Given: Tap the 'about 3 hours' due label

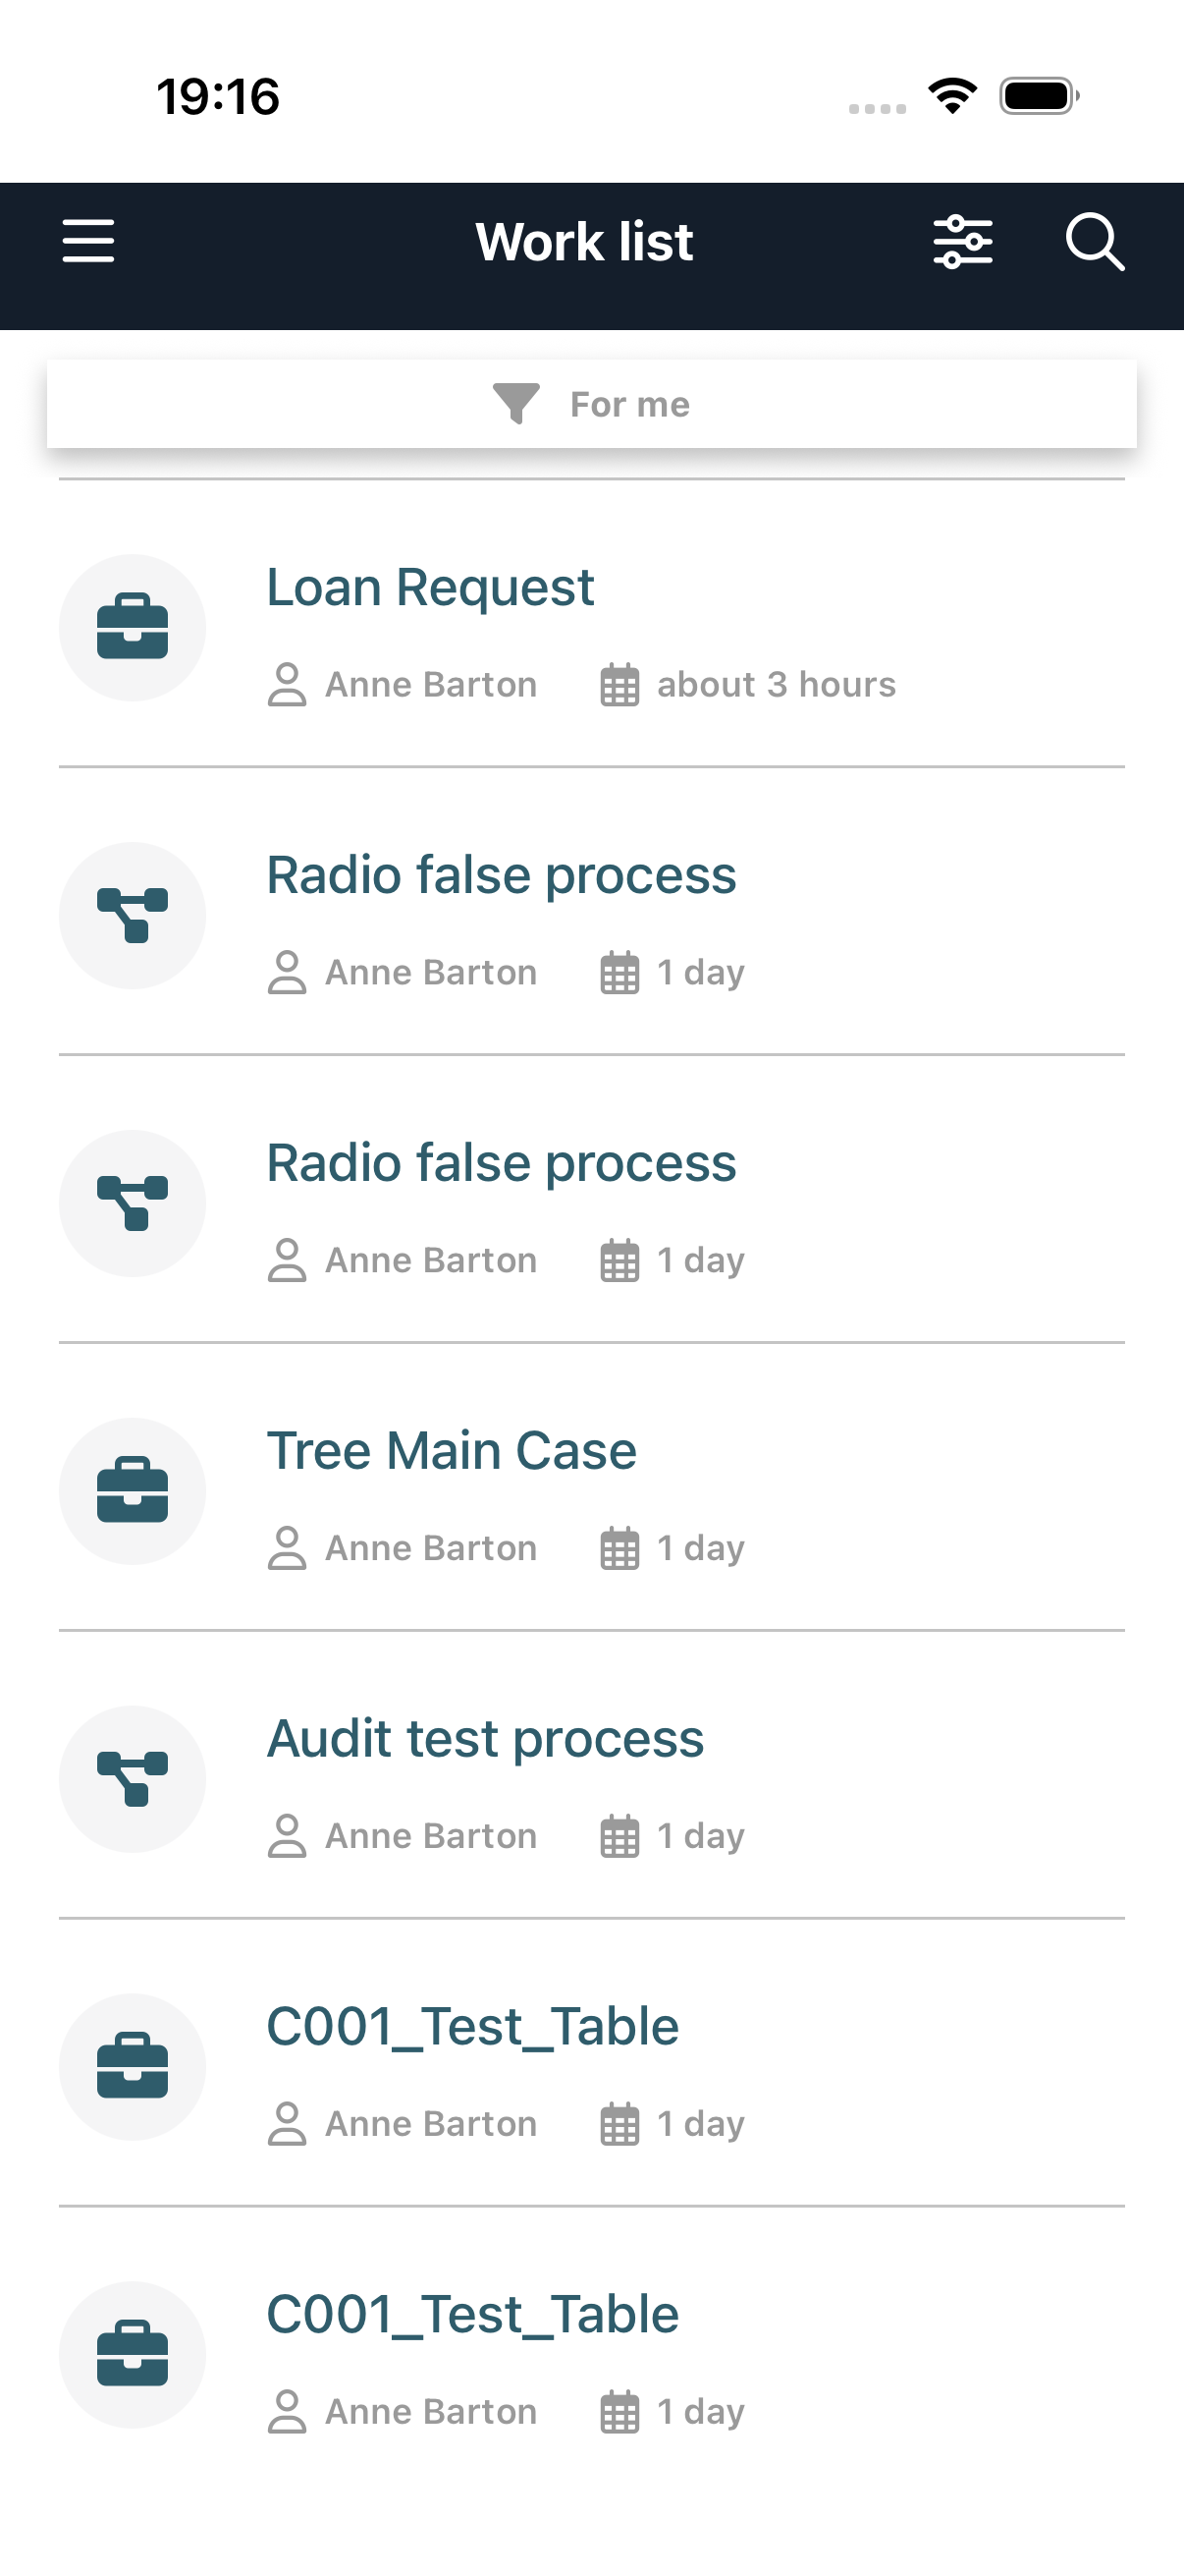Looking at the screenshot, I should tap(776, 686).
